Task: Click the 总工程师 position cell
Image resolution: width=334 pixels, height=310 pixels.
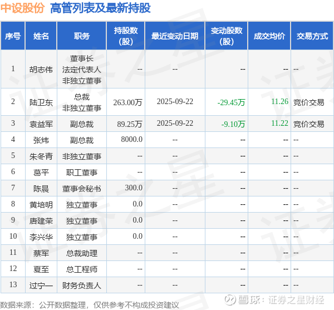Action: click(82, 269)
